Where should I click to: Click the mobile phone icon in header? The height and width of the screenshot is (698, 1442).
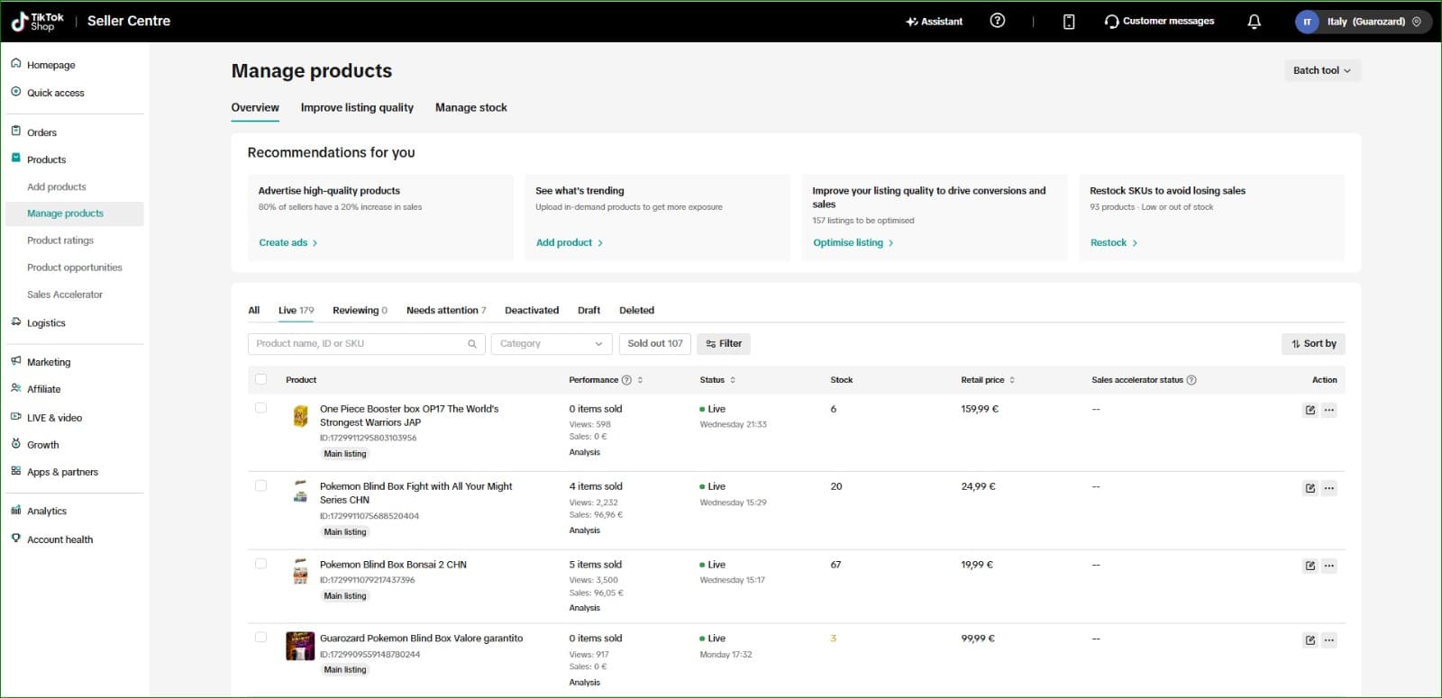[1069, 22]
